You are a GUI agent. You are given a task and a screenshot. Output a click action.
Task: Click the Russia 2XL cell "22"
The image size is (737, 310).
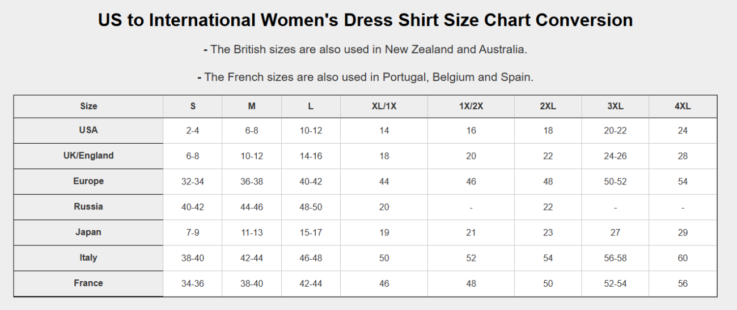point(548,207)
